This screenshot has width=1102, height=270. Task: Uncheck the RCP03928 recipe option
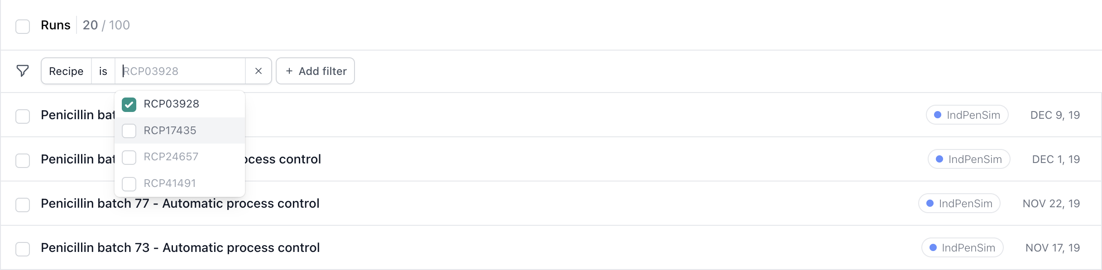coord(129,104)
